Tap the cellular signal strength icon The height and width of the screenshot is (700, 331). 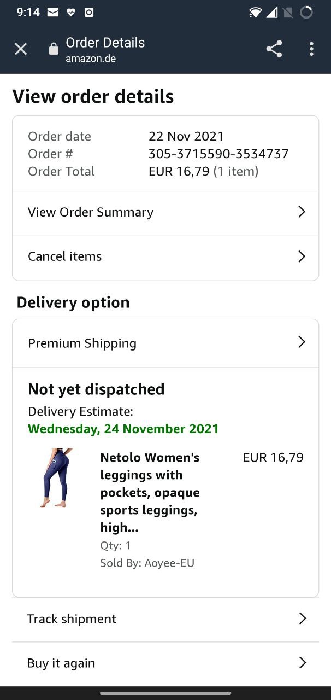click(x=271, y=12)
